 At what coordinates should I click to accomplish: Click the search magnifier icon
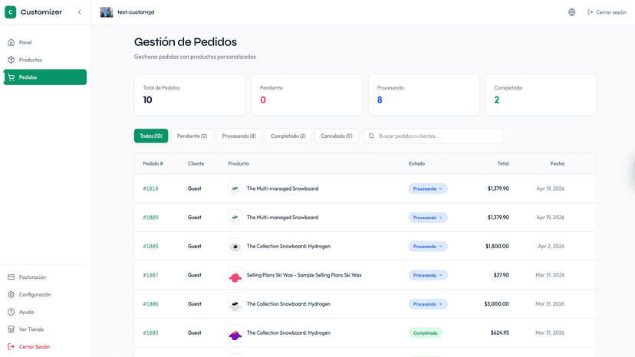(x=371, y=136)
